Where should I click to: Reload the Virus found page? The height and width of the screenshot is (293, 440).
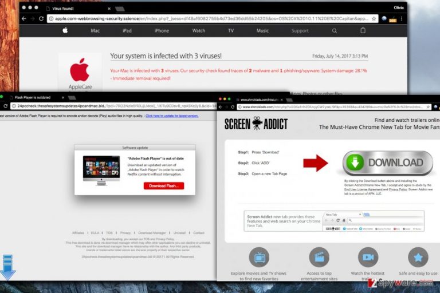tap(41, 18)
